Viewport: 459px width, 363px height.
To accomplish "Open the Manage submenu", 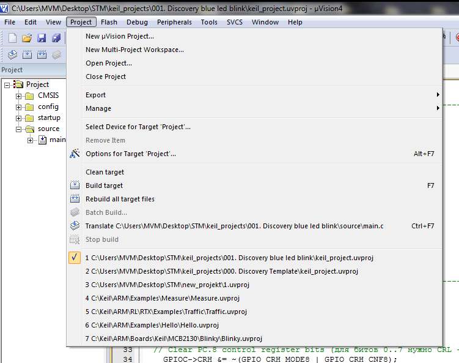I will click(98, 108).
